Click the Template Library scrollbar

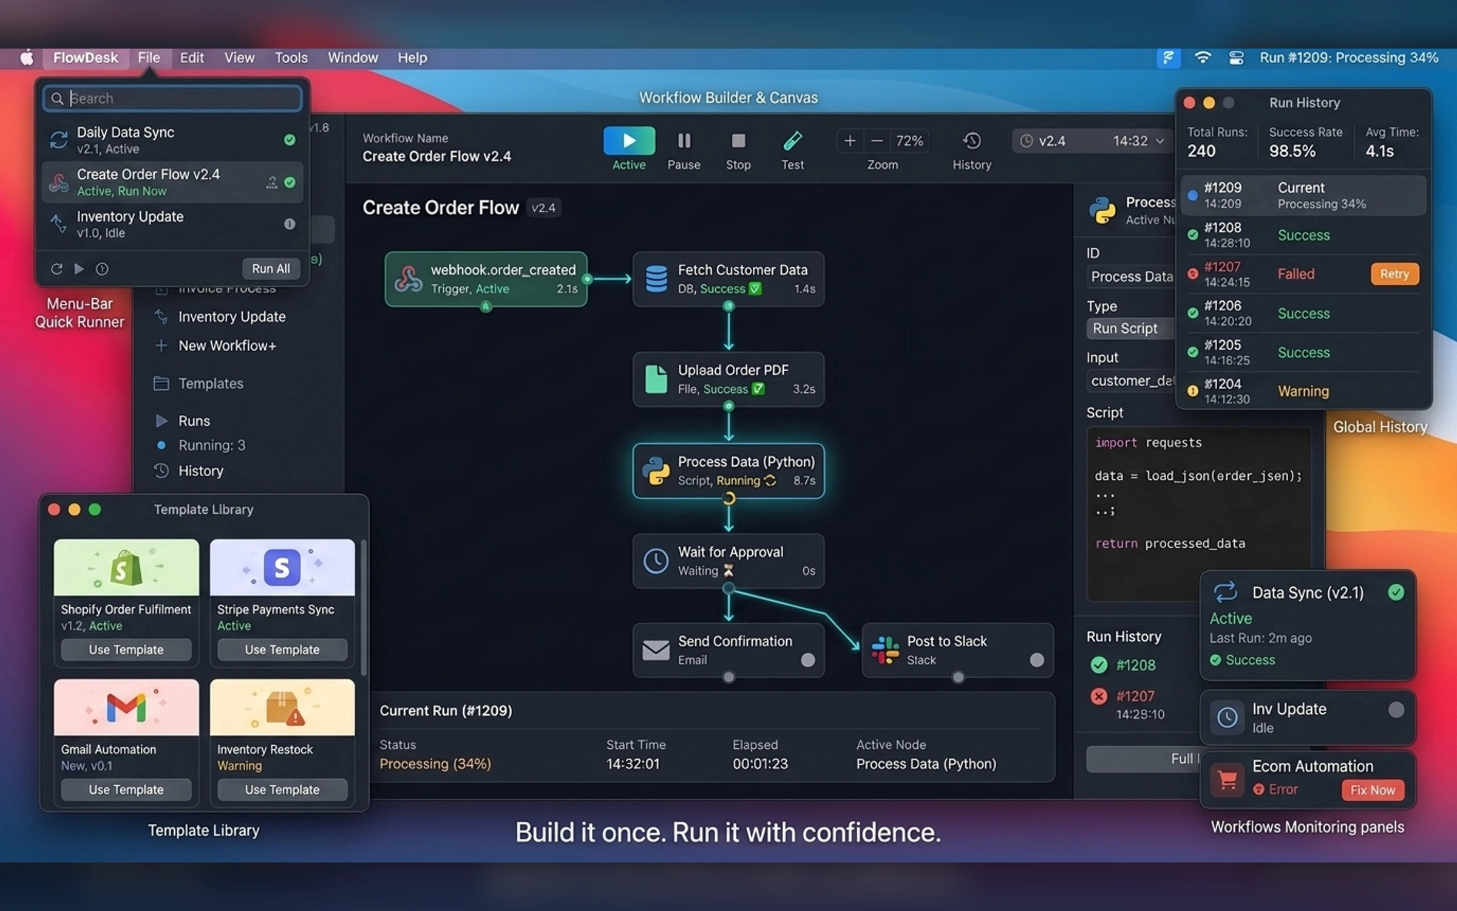pos(364,607)
